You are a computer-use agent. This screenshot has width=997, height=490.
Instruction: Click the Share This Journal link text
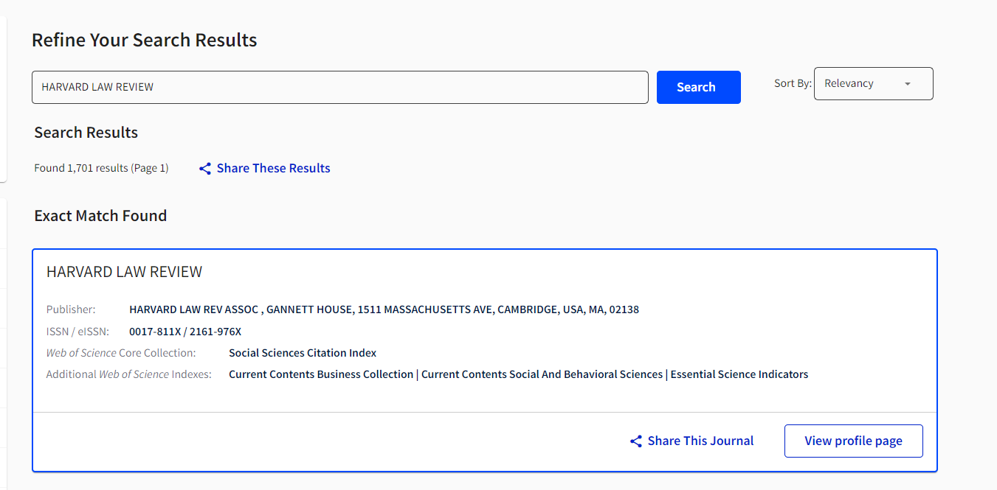click(700, 441)
